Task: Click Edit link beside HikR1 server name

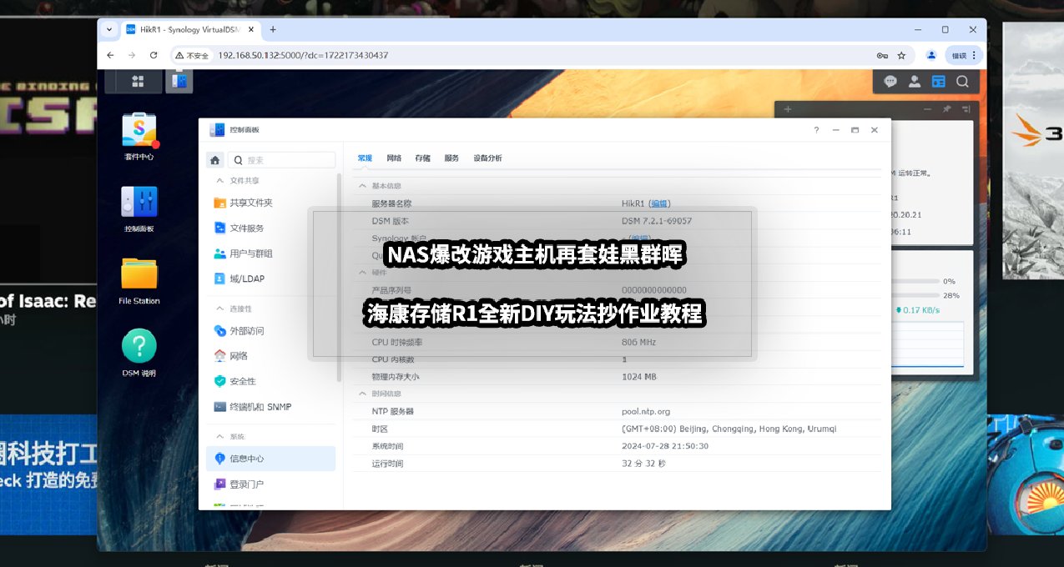Action: [x=659, y=203]
